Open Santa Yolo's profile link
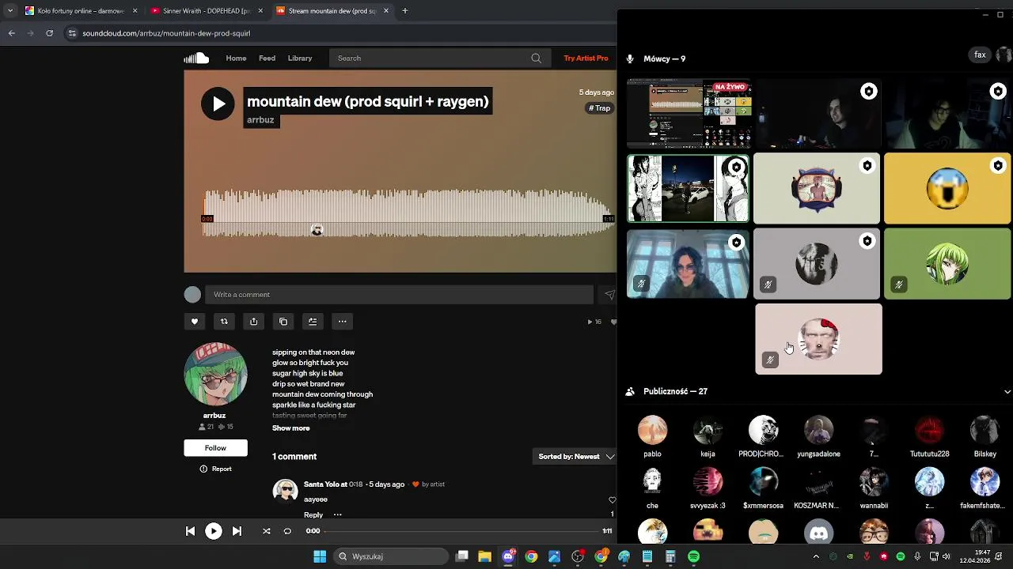This screenshot has width=1013, height=569. pyautogui.click(x=321, y=484)
